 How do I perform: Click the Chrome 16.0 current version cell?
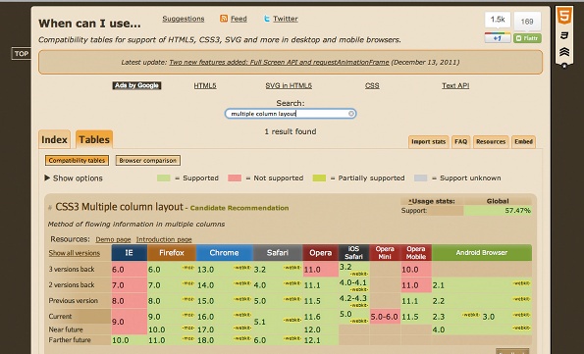coord(224,317)
